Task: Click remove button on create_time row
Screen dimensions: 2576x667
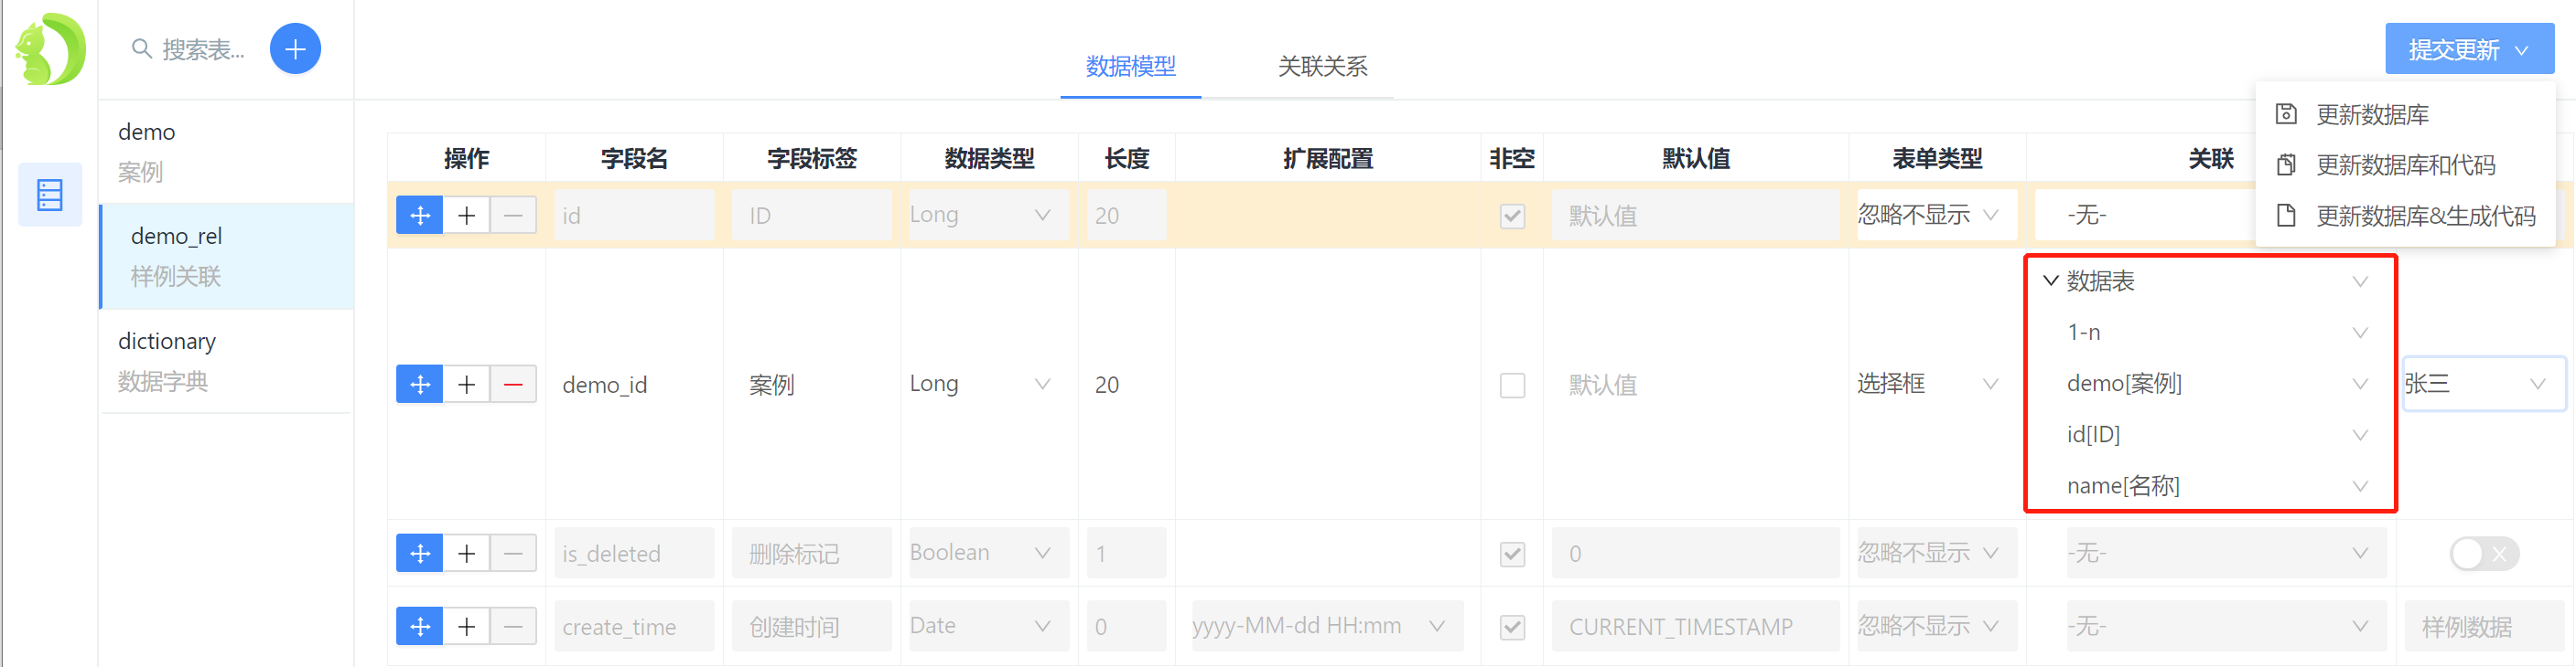Action: pyautogui.click(x=513, y=626)
